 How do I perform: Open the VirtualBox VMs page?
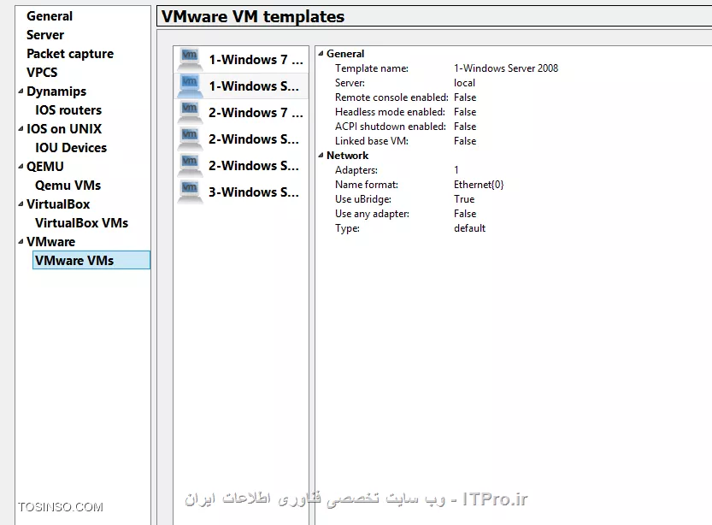(x=82, y=223)
